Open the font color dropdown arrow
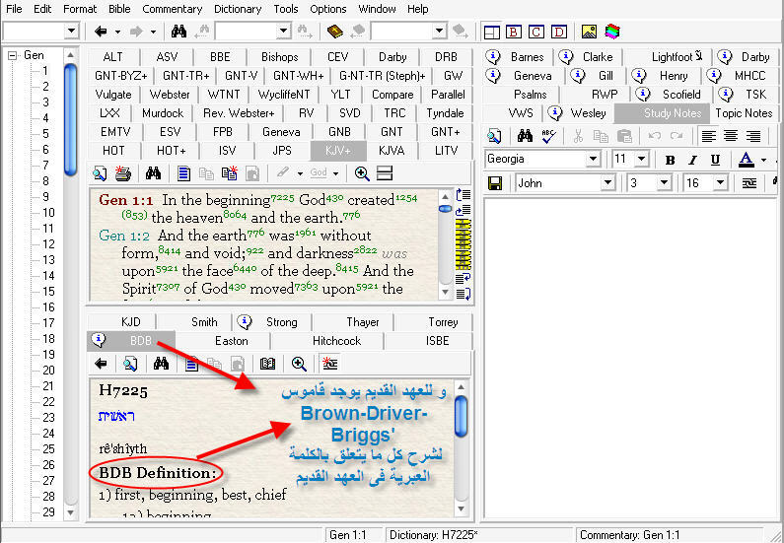Image resolution: width=784 pixels, height=543 pixels. tap(763, 160)
